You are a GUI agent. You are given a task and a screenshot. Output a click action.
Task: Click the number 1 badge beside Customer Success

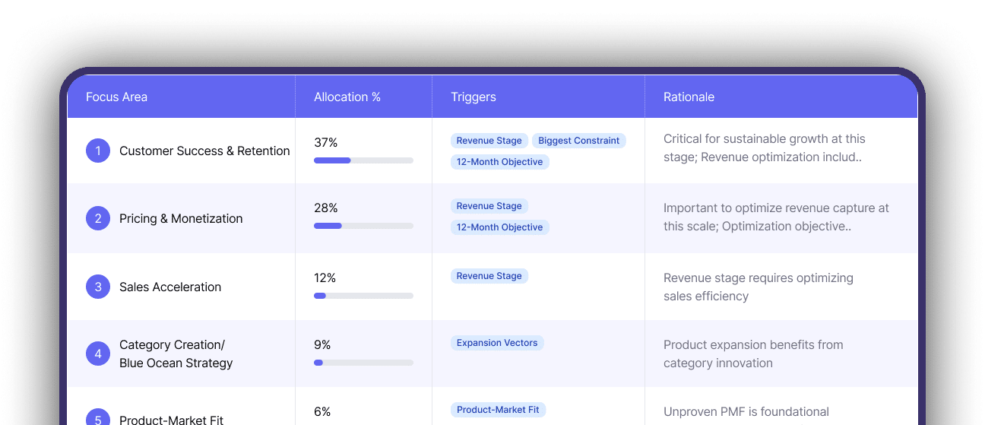[x=98, y=151]
